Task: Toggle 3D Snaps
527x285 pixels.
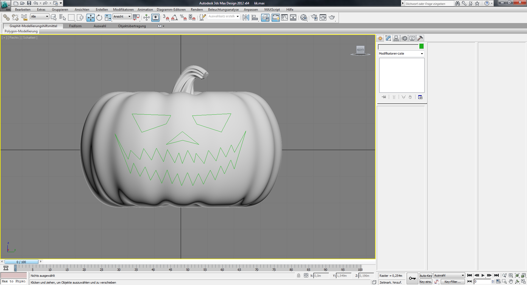Action: [166, 18]
